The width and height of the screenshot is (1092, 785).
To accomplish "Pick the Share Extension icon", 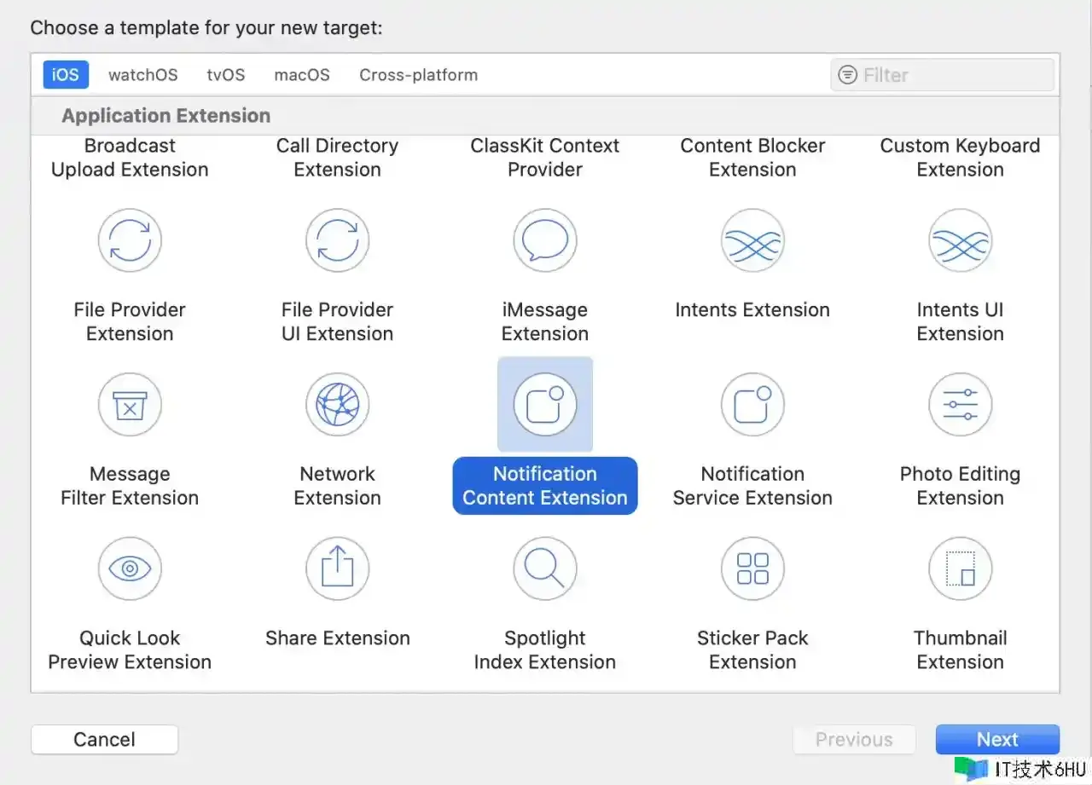I will tap(337, 569).
